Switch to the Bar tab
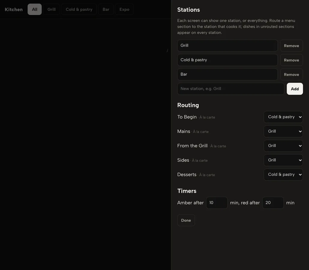309x270 pixels. click(x=106, y=9)
